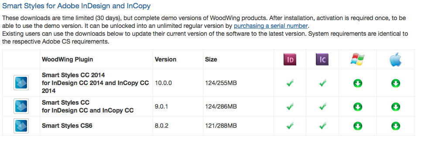Click the Smart Styles for Adobe heading
This screenshot has width=421, height=157.
pos(76,6)
